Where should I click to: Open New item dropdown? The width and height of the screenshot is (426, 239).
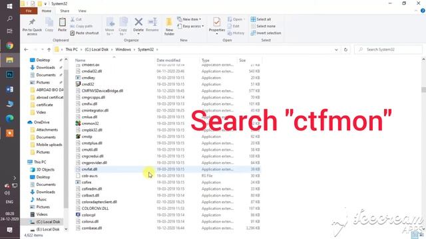[189, 19]
